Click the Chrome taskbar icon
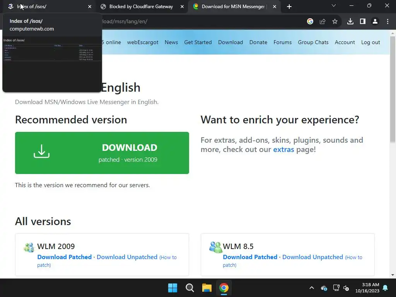396x297 pixels. coord(224,288)
